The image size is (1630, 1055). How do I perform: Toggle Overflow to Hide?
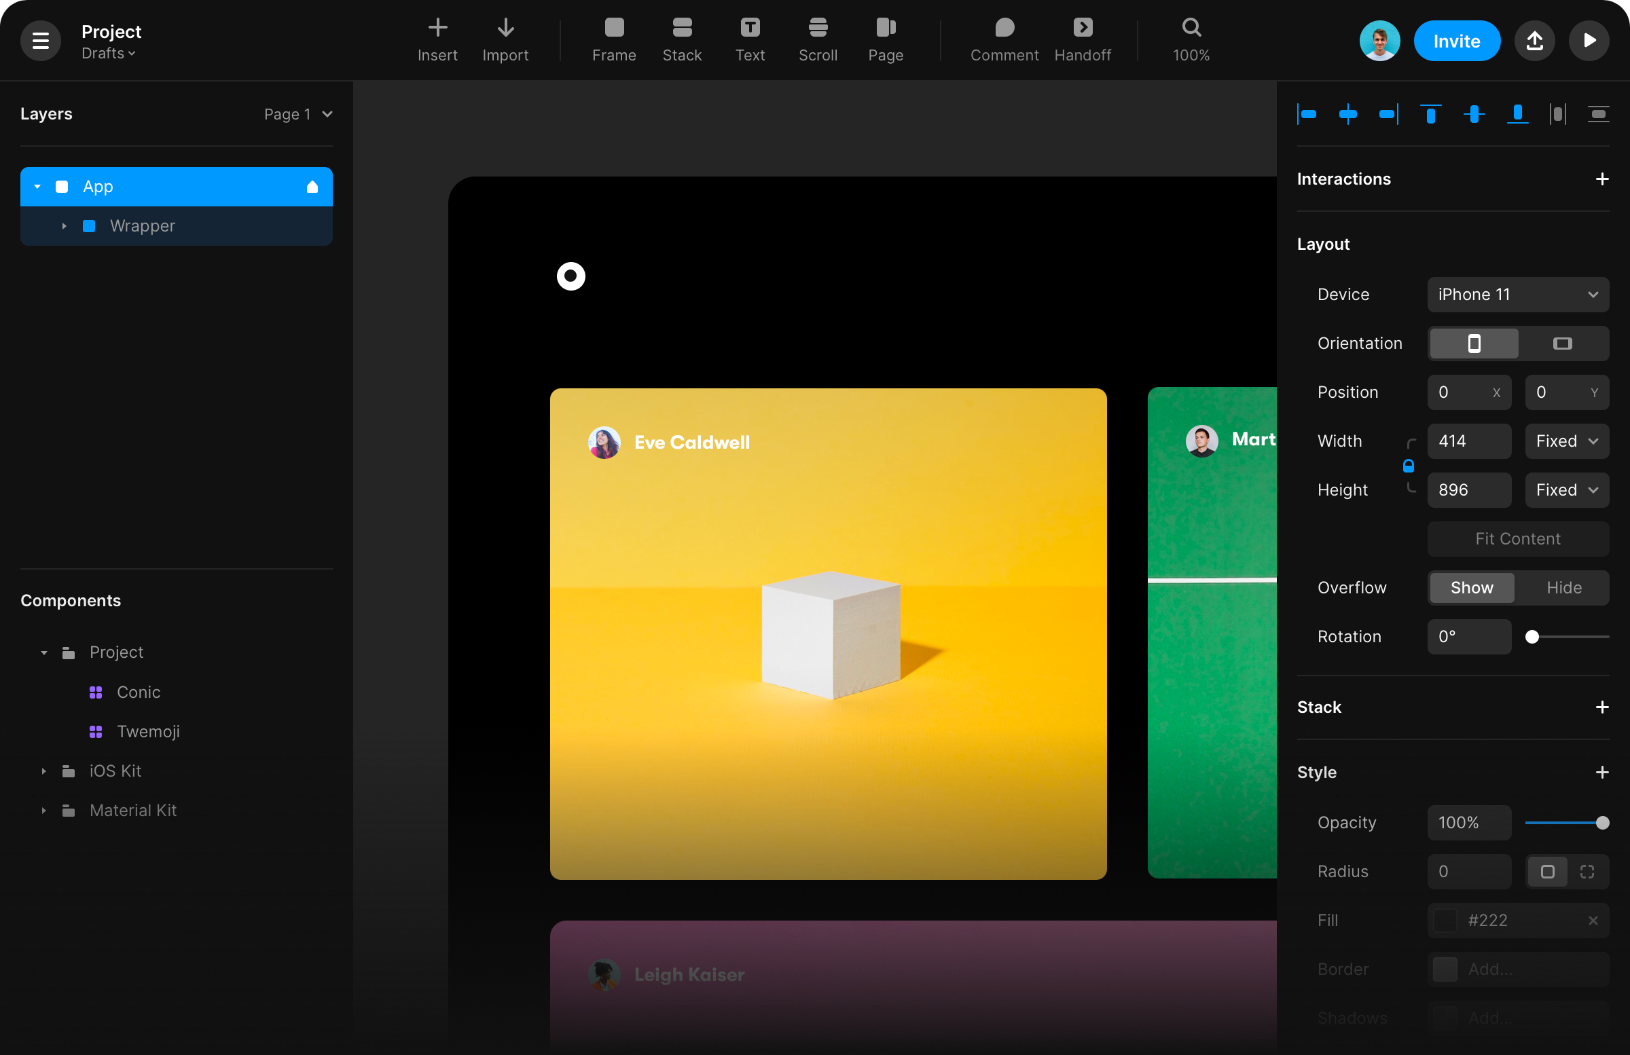pyautogui.click(x=1563, y=588)
